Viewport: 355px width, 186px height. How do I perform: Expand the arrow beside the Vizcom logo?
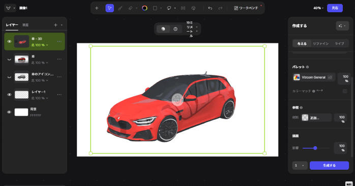click(x=14, y=8)
